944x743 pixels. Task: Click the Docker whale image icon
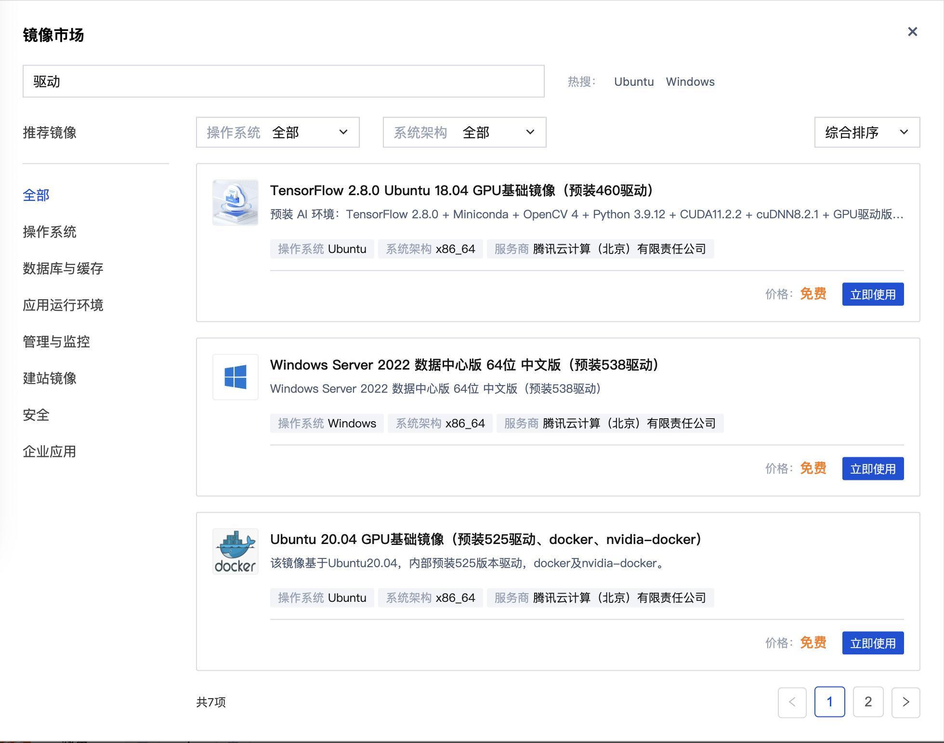[x=236, y=552]
